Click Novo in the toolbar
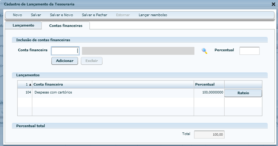 pos(18,15)
